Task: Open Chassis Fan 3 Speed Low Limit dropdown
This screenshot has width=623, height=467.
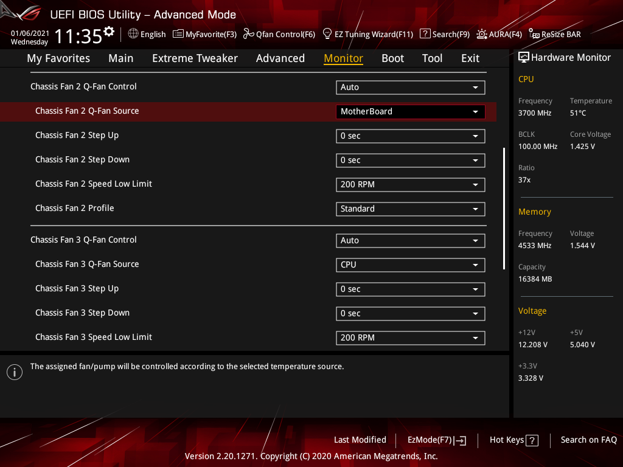Action: pyautogui.click(x=411, y=338)
